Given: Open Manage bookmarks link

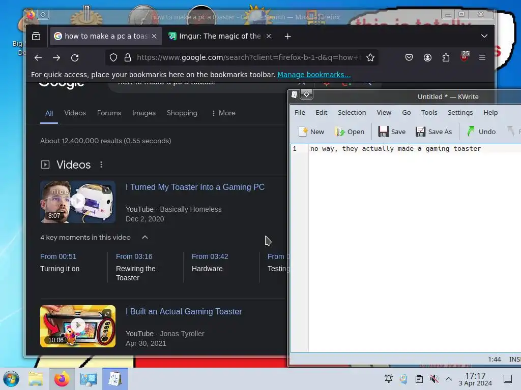Looking at the screenshot, I should [314, 75].
